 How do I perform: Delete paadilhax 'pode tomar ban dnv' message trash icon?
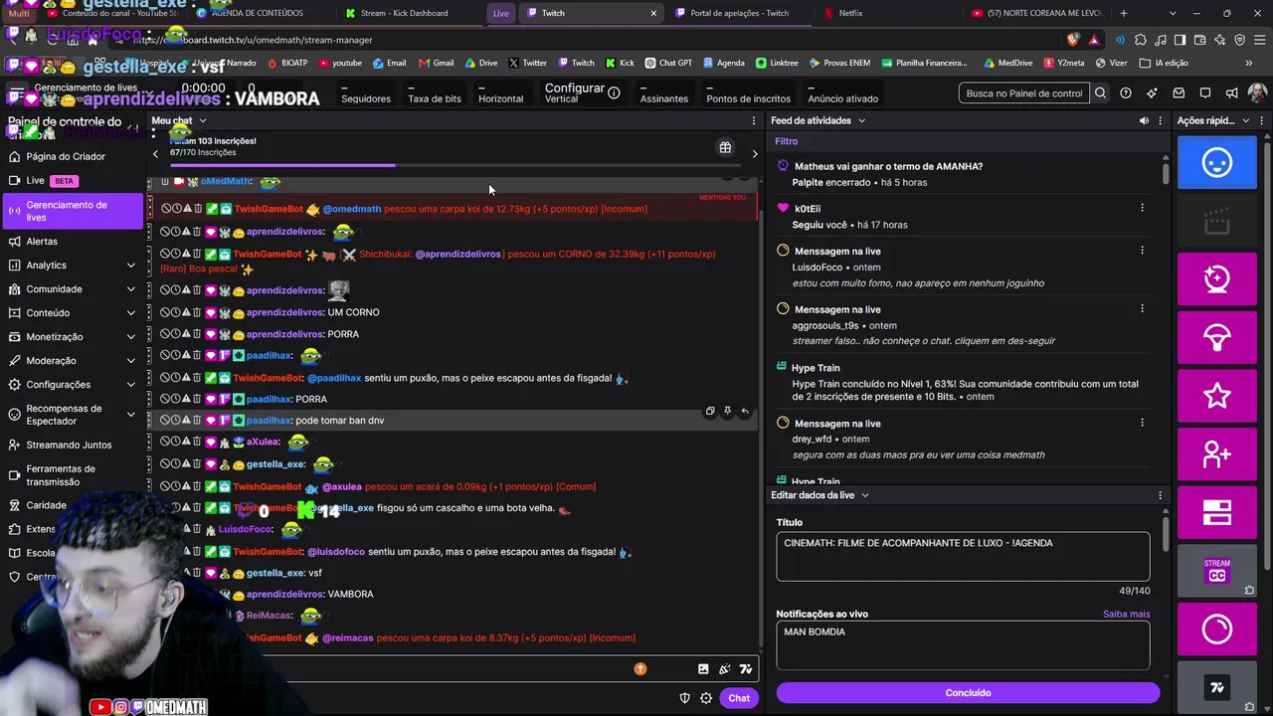tap(198, 420)
